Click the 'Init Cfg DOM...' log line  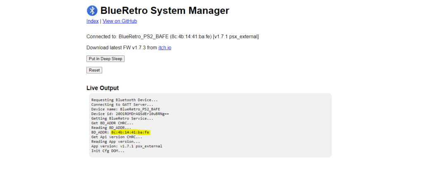point(108,151)
